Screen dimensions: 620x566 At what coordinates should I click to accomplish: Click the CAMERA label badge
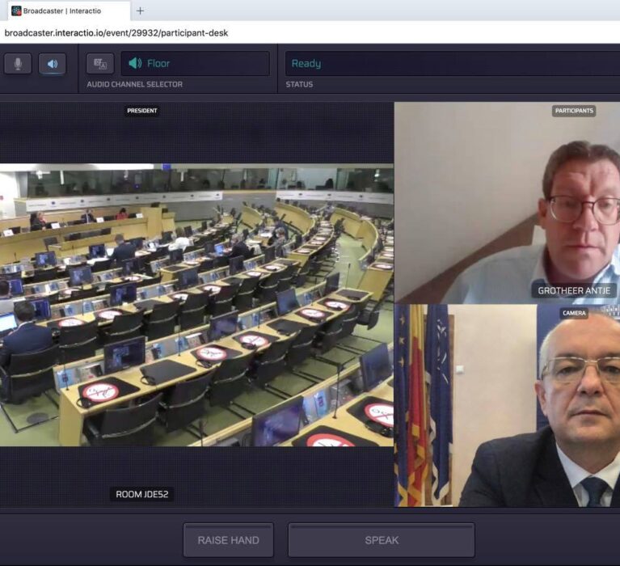pos(574,313)
